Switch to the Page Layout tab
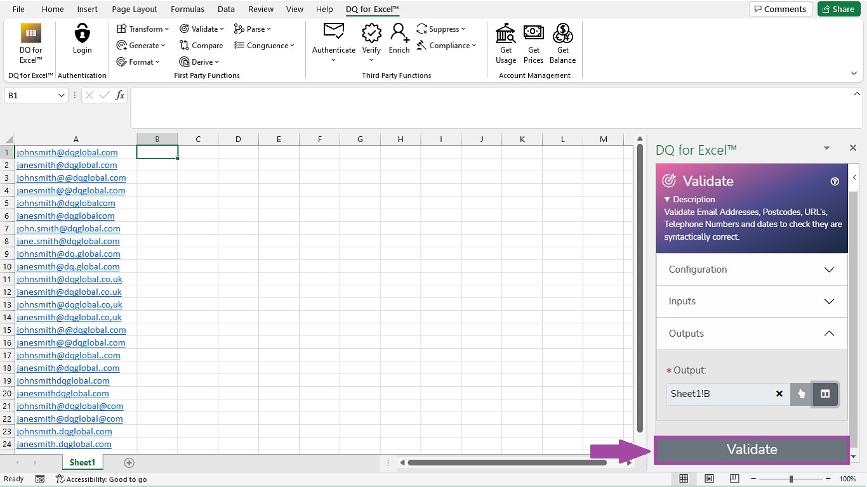 [x=135, y=9]
